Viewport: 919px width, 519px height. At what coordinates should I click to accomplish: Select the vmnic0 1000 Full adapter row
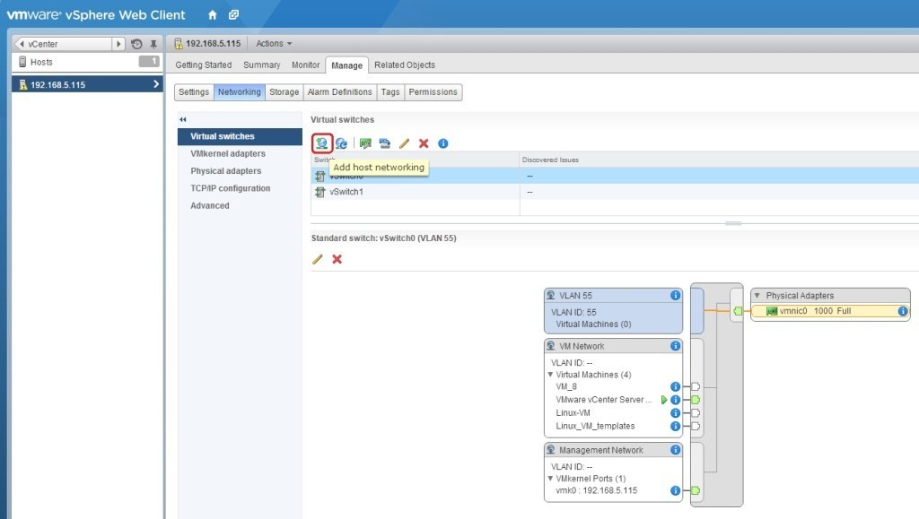click(830, 311)
